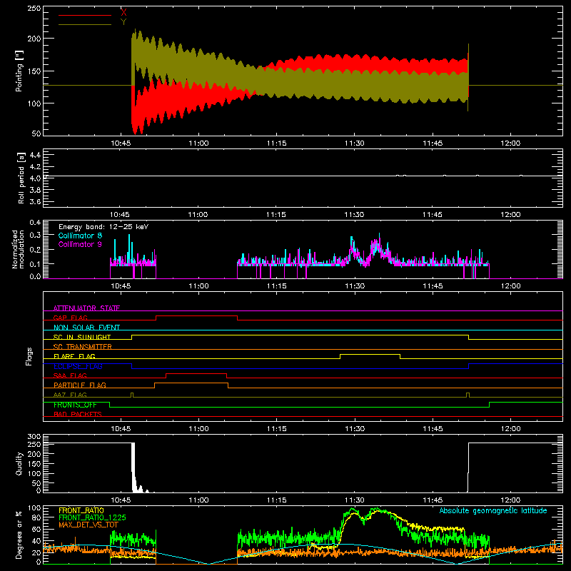Click the 50 tick on the Pointing axis
This screenshot has width=571, height=571.
tap(36, 133)
